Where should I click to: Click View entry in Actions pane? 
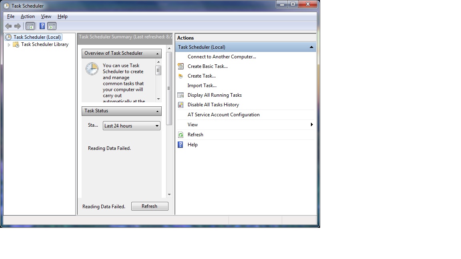192,125
